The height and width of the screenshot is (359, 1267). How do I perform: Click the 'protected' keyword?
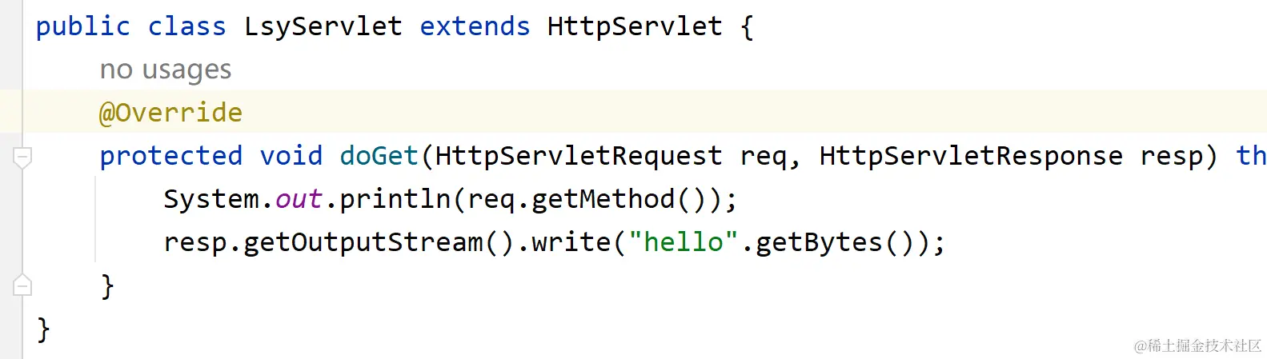pyautogui.click(x=170, y=156)
